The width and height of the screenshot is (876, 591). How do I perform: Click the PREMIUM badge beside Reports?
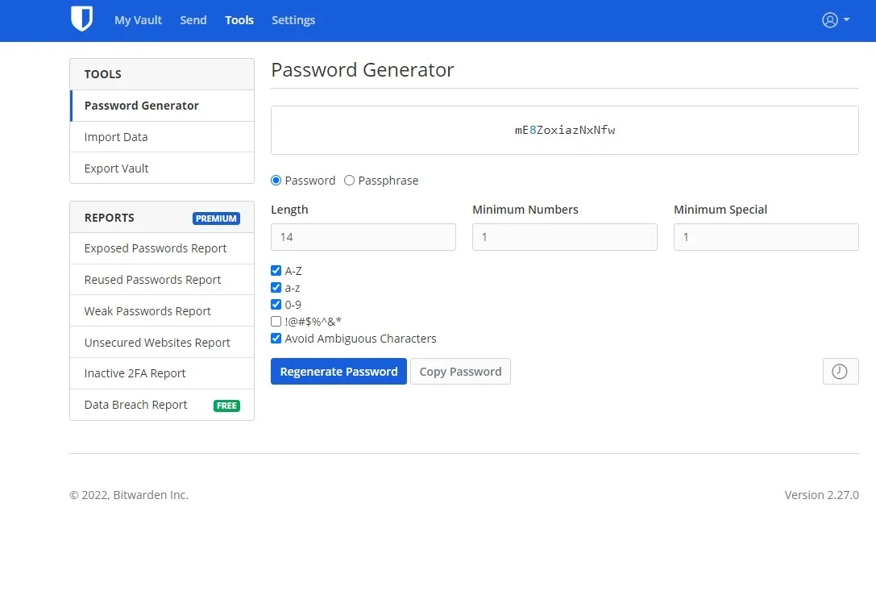(x=215, y=218)
